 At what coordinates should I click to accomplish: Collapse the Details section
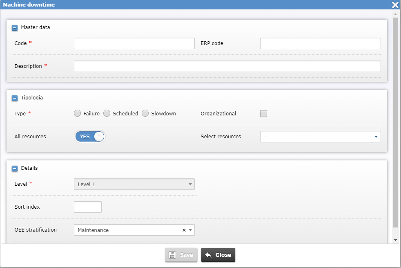click(x=15, y=169)
